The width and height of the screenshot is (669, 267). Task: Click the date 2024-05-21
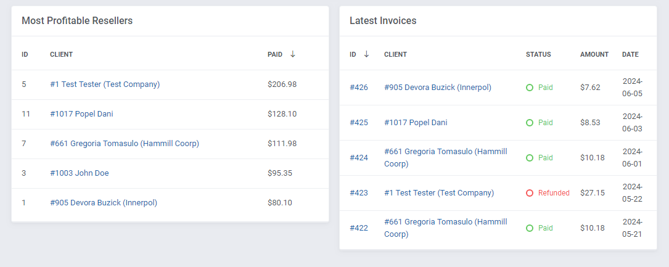pos(632,228)
